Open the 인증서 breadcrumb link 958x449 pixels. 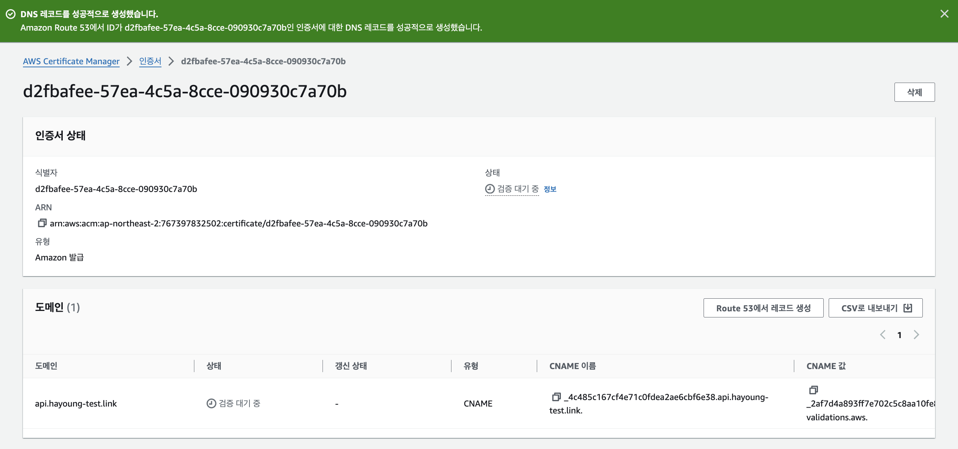tap(150, 61)
